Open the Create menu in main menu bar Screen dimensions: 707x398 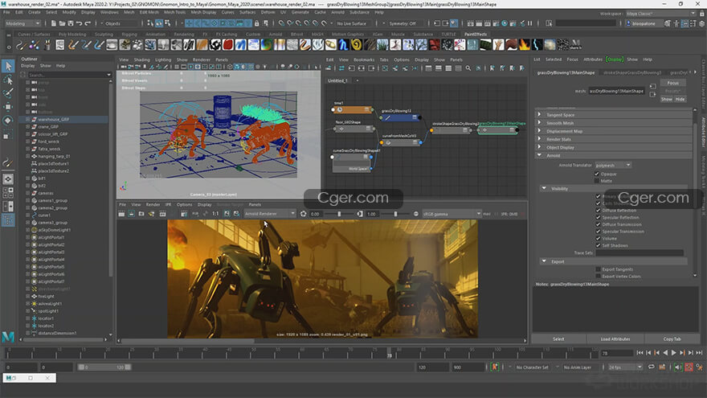coord(35,12)
